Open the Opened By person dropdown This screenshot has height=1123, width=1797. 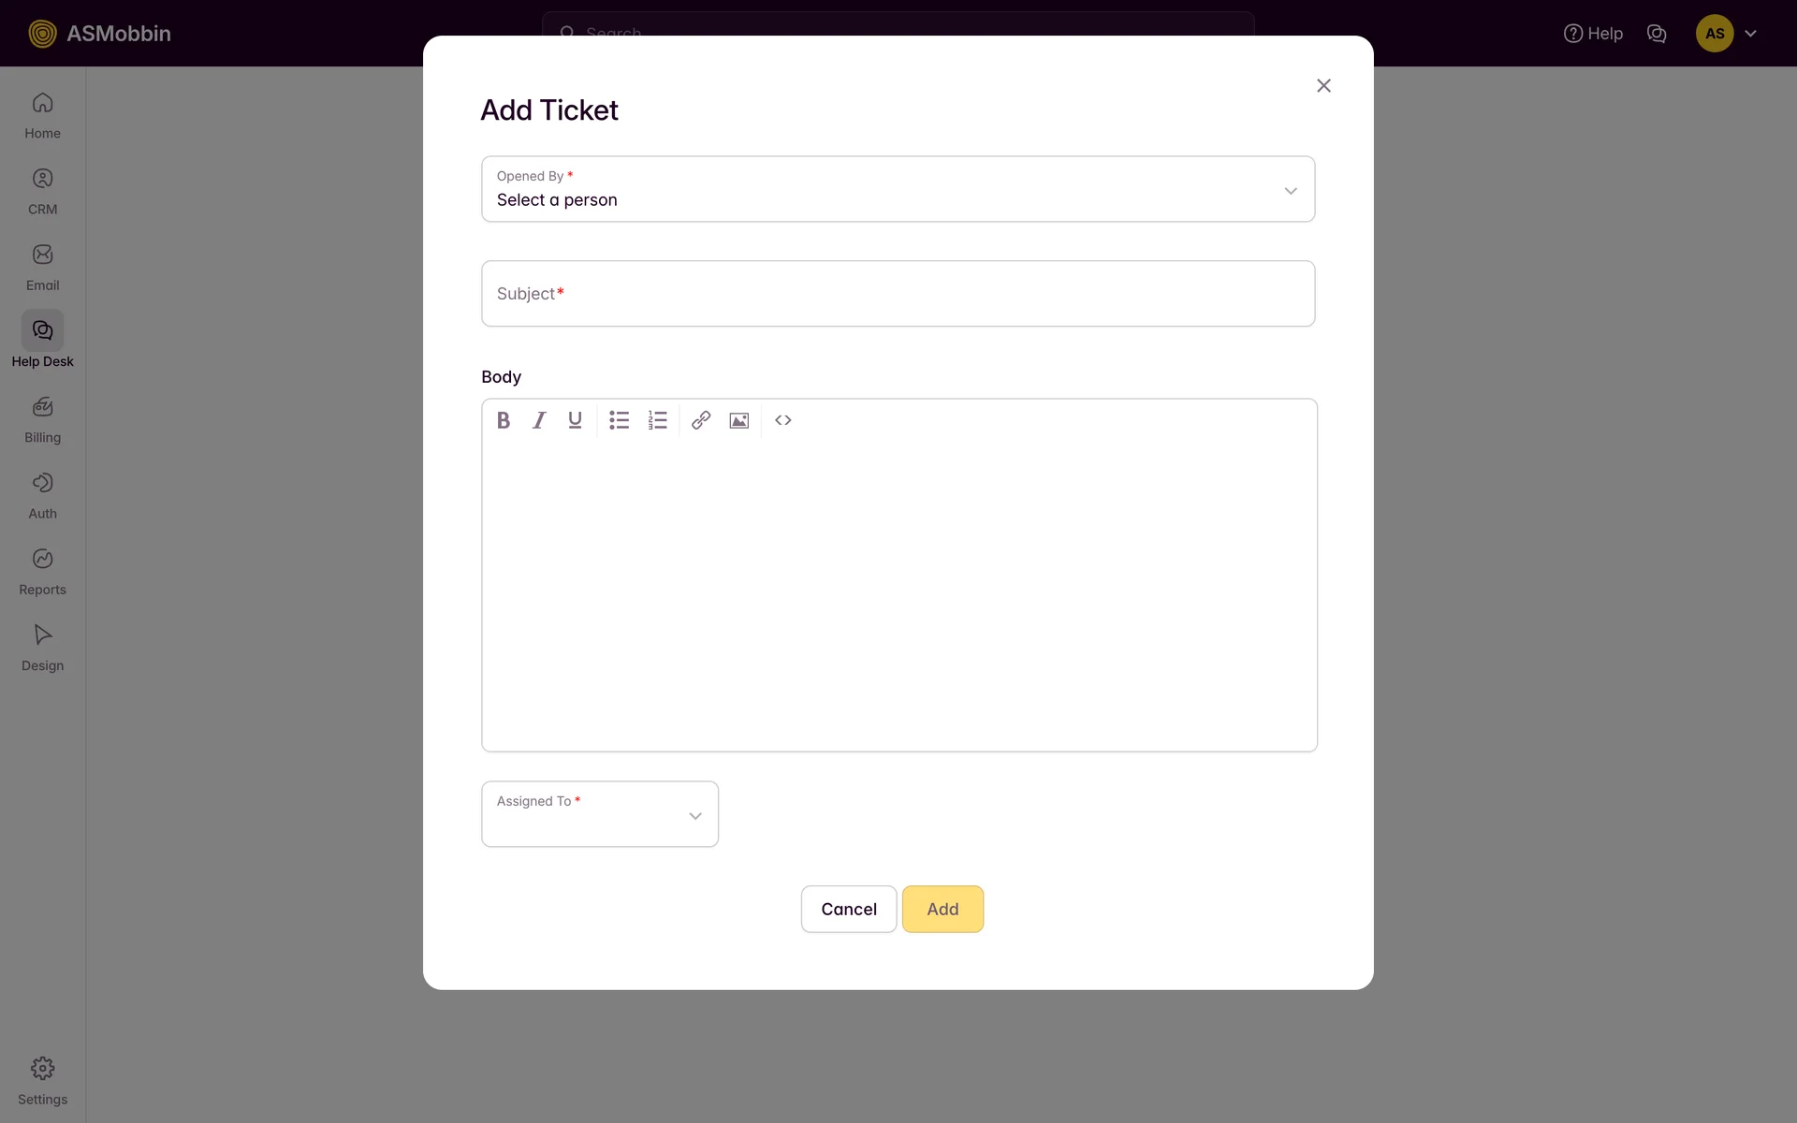click(898, 189)
